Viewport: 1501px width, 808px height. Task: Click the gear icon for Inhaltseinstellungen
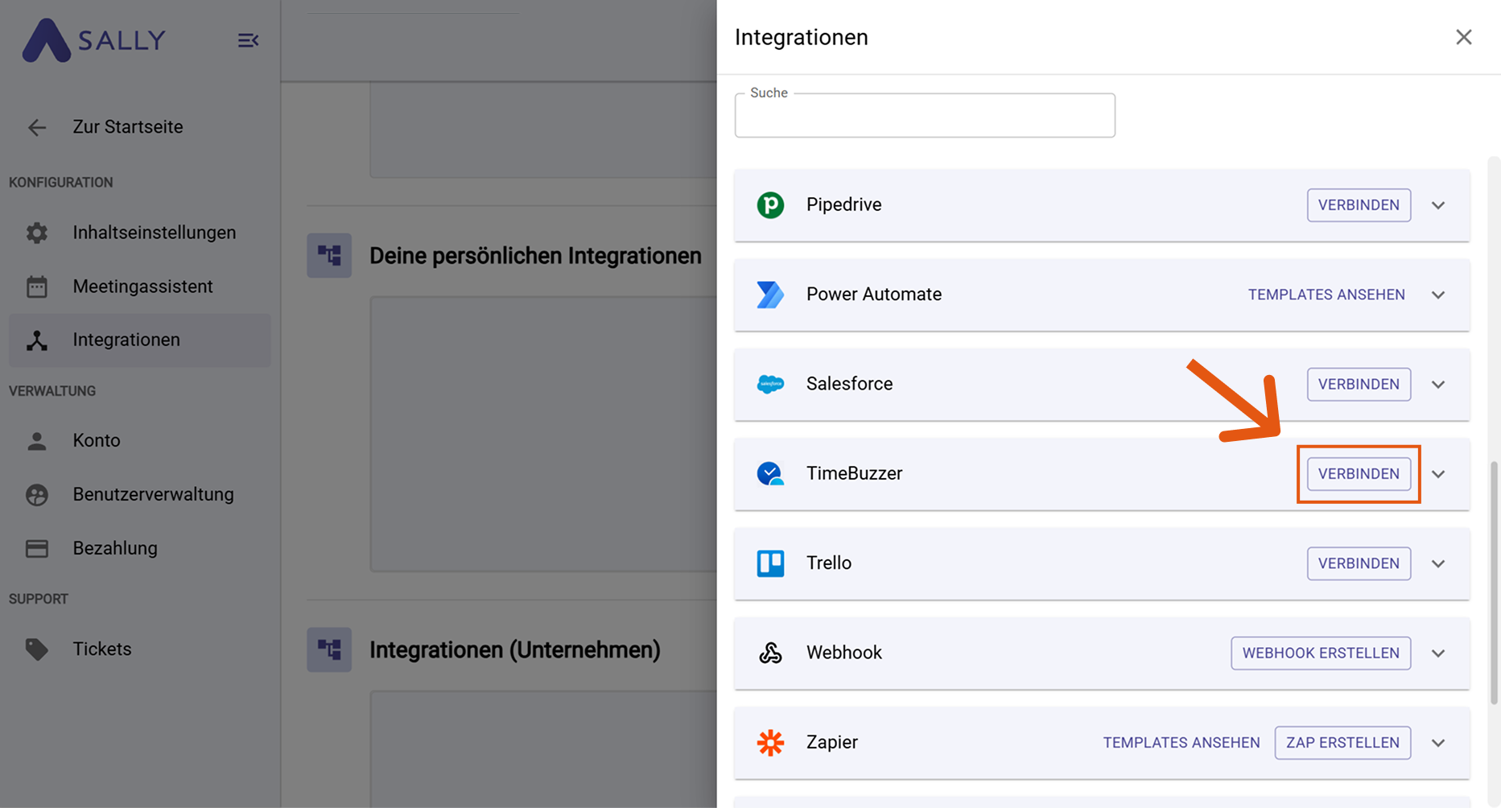tap(37, 233)
